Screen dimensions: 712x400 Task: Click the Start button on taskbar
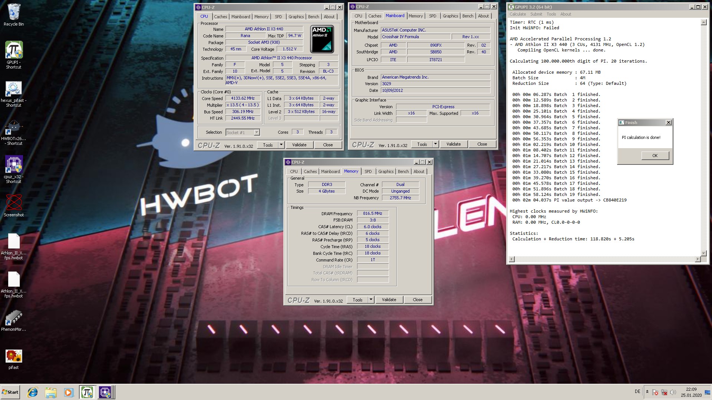point(10,392)
